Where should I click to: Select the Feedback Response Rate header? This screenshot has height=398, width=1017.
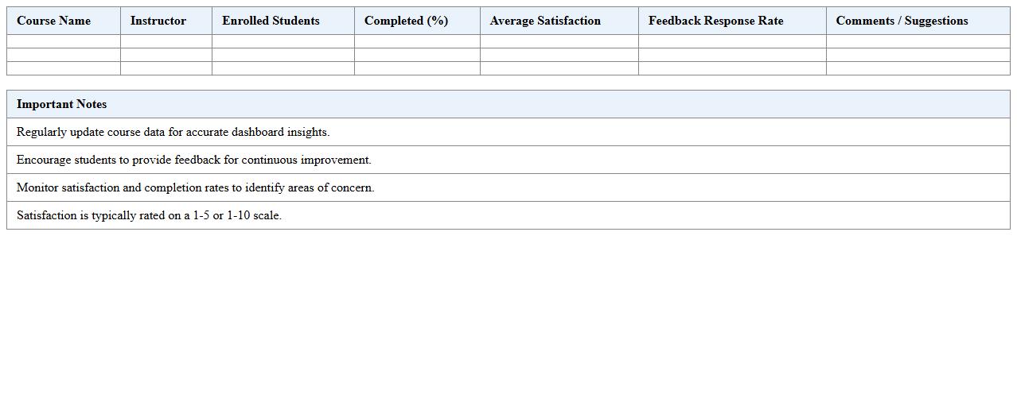[715, 21]
